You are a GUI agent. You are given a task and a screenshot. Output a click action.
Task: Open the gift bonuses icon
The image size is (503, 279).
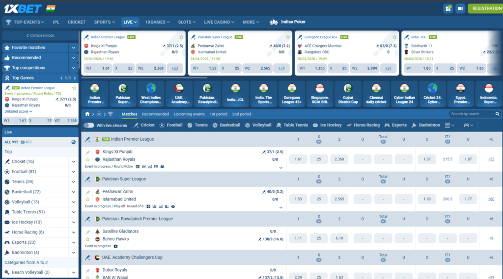coord(448,9)
